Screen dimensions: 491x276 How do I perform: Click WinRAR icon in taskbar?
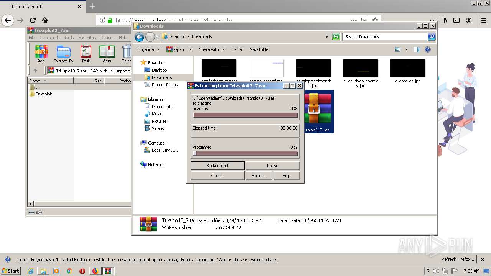108,271
